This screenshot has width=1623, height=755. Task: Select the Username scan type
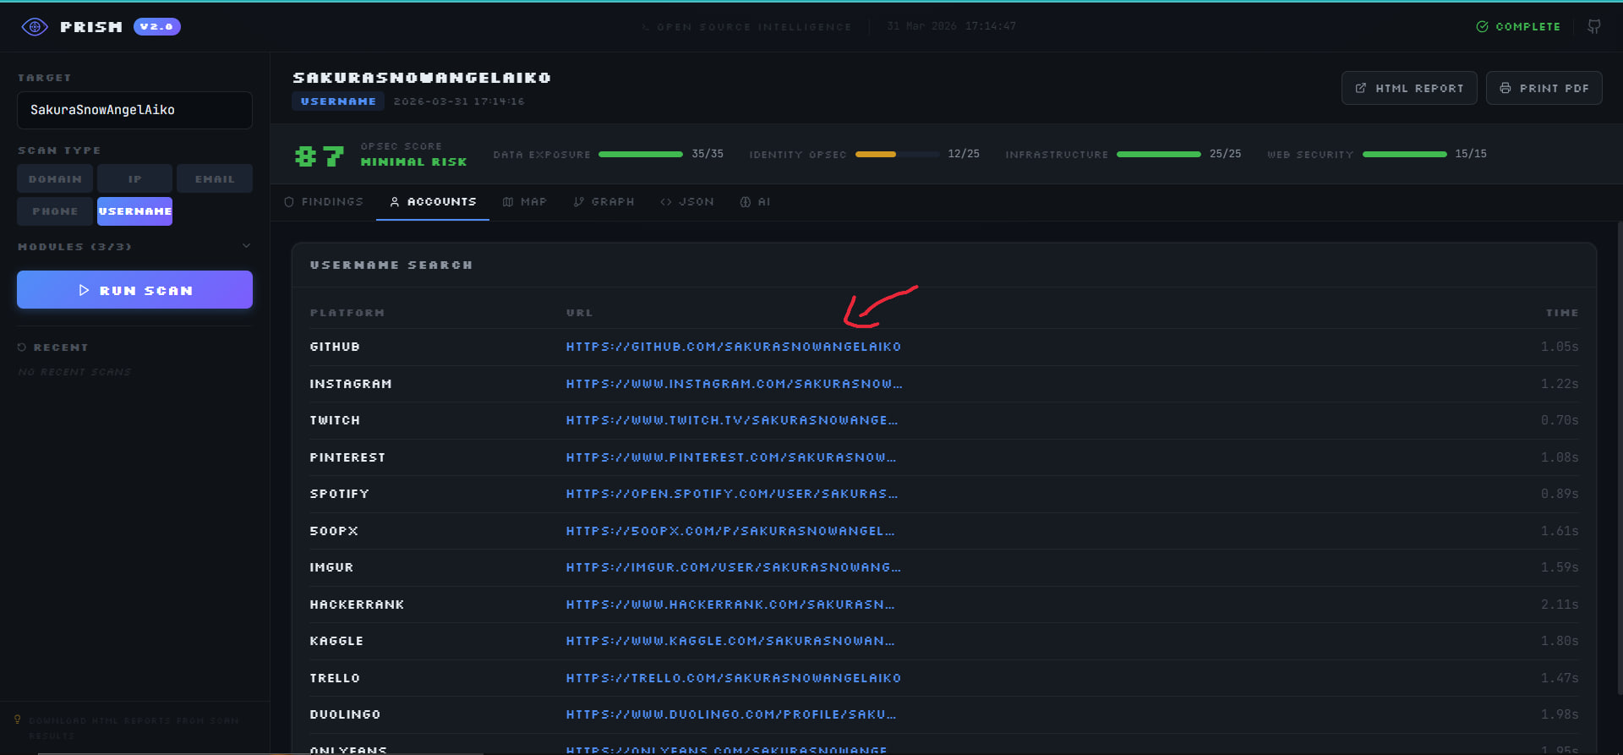[135, 211]
